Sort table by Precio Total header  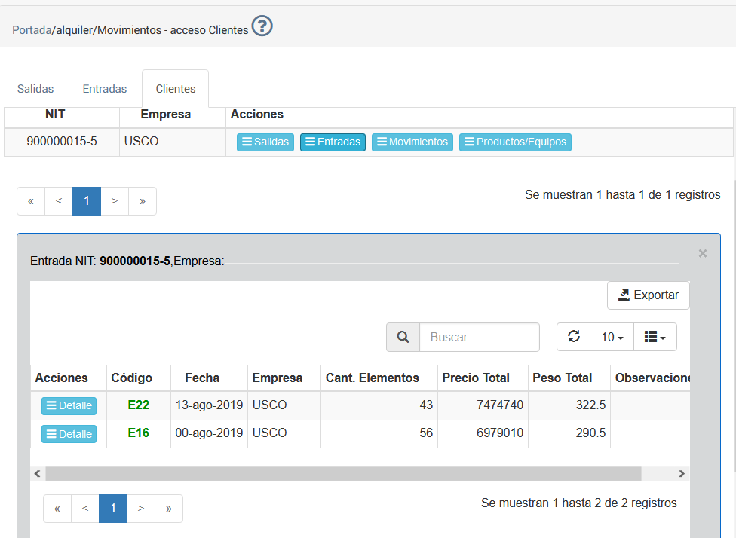click(476, 378)
